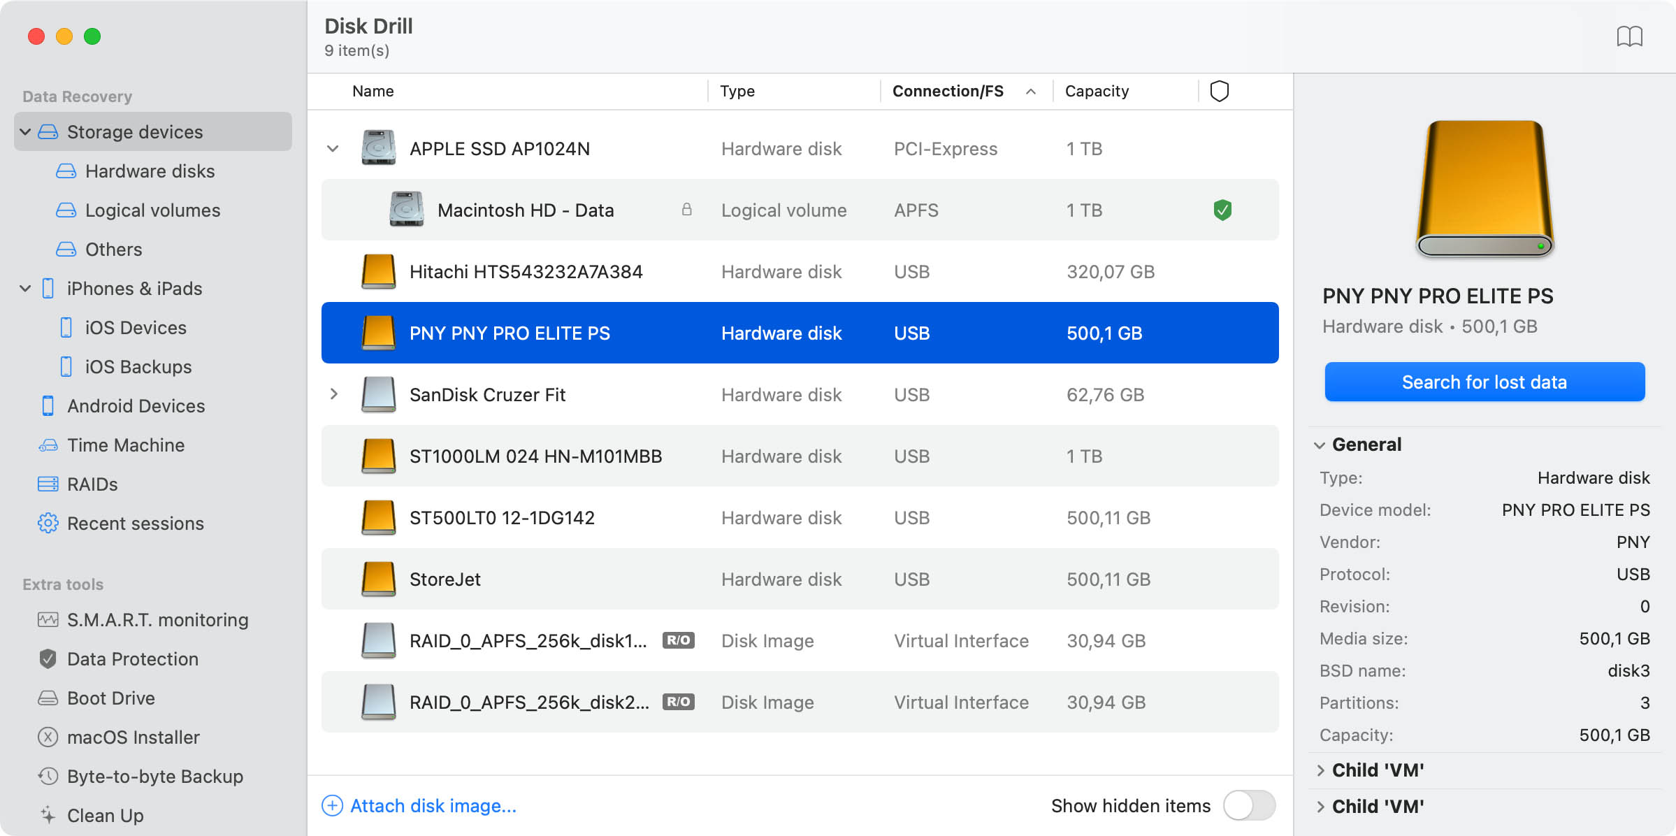Select the StoreJet disk row
The height and width of the screenshot is (836, 1676).
[800, 579]
